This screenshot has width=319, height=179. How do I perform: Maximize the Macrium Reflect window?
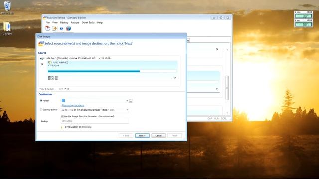point(221,18)
